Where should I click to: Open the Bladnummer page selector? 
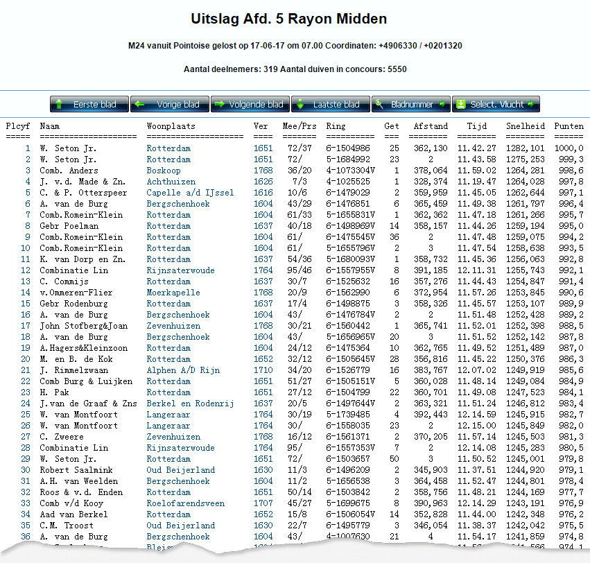pos(411,104)
